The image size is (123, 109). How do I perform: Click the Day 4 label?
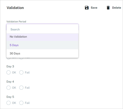(10, 81)
